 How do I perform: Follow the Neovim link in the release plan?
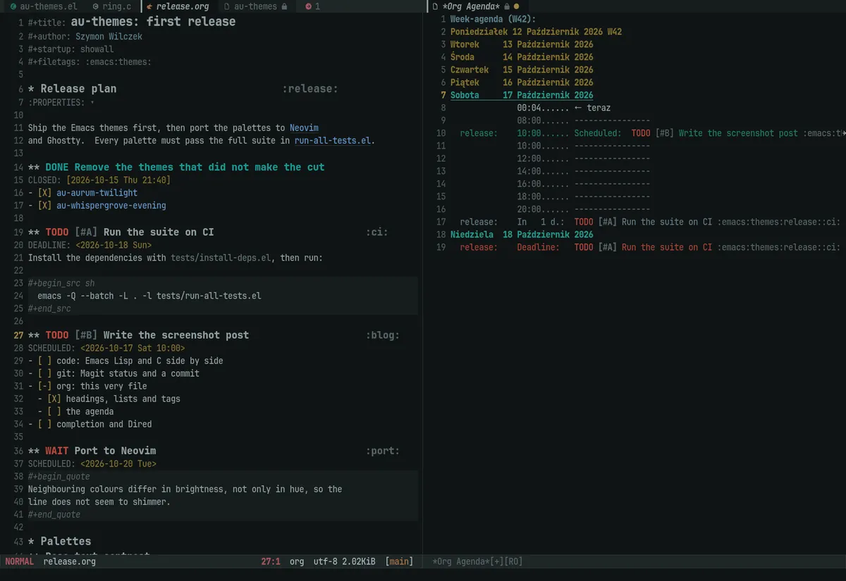[304, 128]
